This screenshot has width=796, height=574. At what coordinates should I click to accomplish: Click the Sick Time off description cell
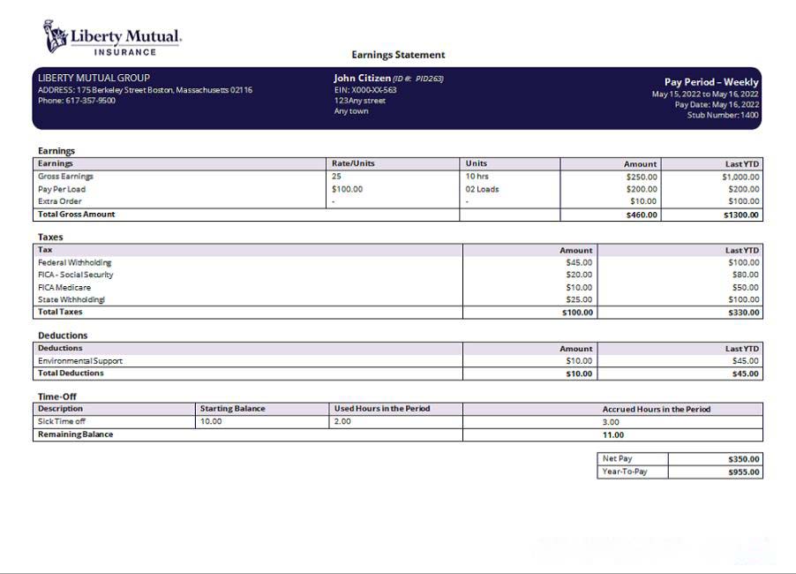point(61,421)
